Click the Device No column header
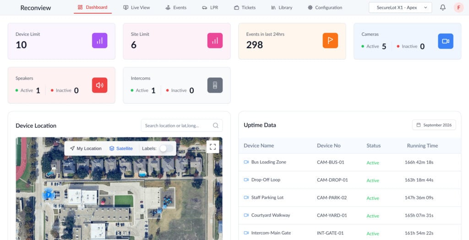This screenshot has width=469, height=240. [329, 146]
